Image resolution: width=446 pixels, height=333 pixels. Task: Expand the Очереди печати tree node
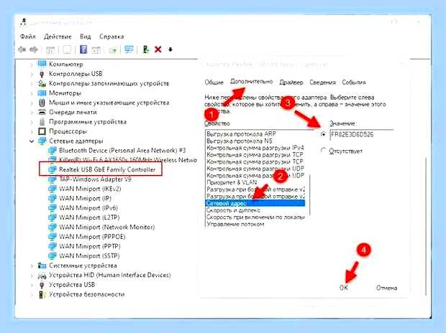(x=32, y=113)
